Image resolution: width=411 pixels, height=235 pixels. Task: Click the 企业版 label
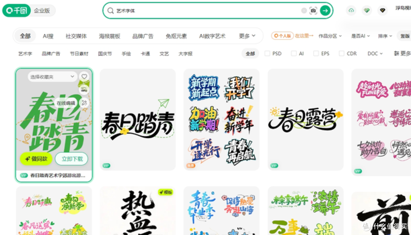[42, 11]
